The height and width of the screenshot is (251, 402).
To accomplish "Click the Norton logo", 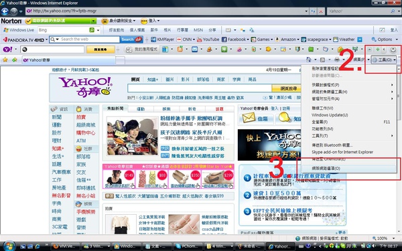I will point(11,21).
